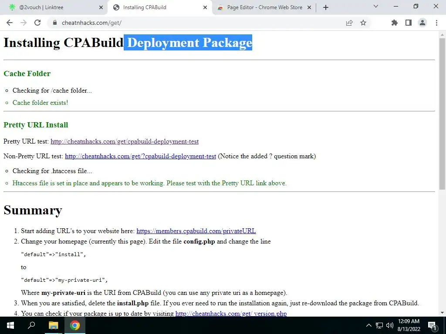The height and width of the screenshot is (334, 446).
Task: Open the Extensions puzzle-piece menu
Action: [395, 23]
